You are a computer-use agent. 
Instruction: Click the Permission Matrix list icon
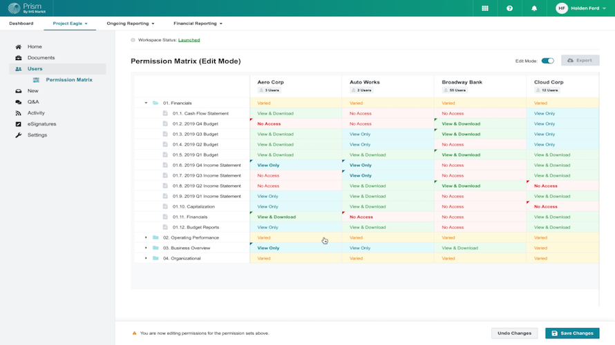[x=36, y=79]
